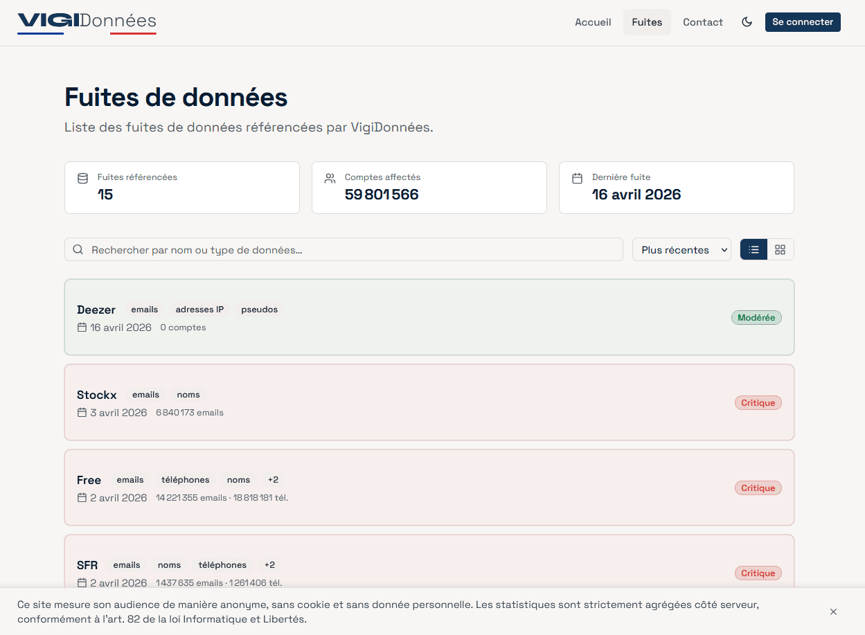Image resolution: width=865 pixels, height=635 pixels.
Task: Open the SFR breach entry
Action: click(429, 561)
